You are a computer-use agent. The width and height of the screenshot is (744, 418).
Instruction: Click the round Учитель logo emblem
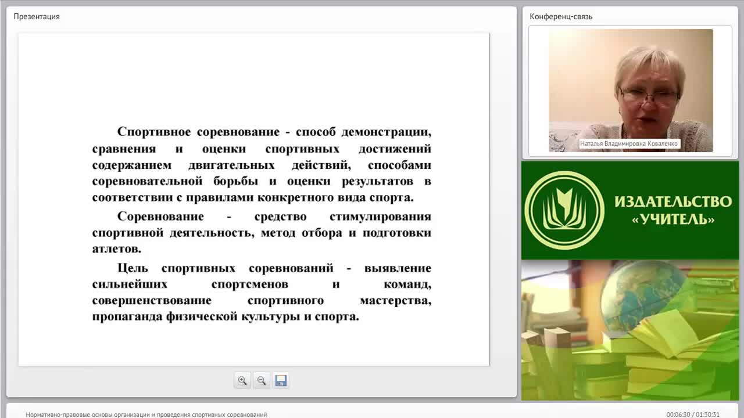coord(564,210)
